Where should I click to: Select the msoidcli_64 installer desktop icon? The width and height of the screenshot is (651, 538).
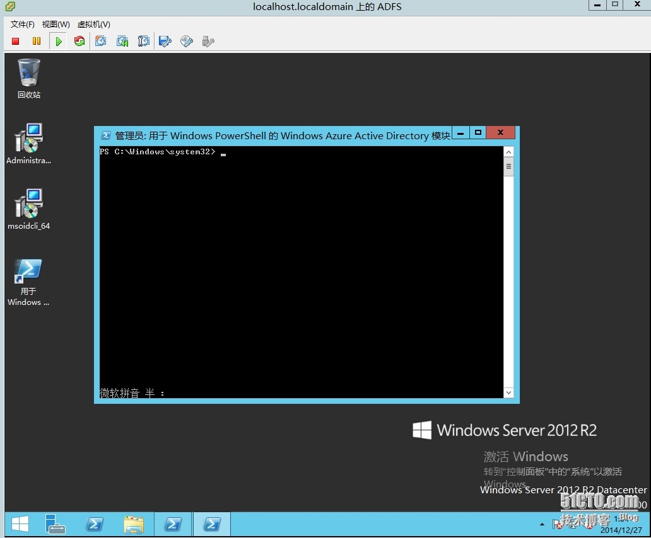(28, 209)
